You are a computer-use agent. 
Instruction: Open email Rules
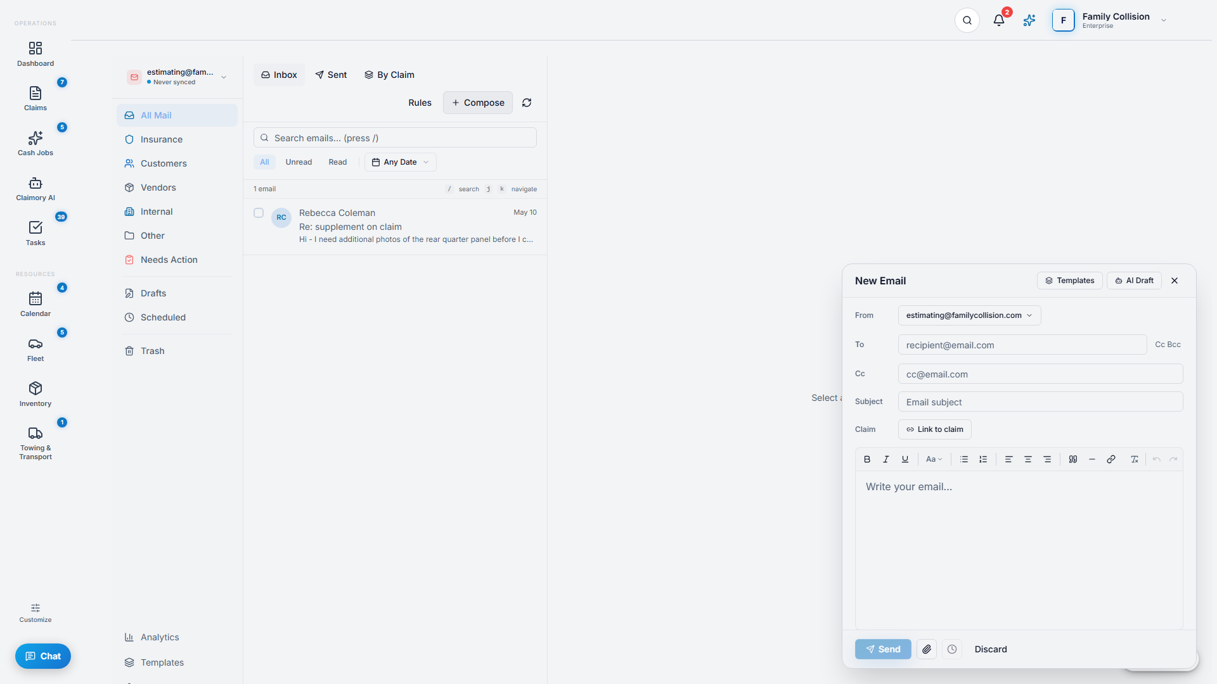click(420, 103)
